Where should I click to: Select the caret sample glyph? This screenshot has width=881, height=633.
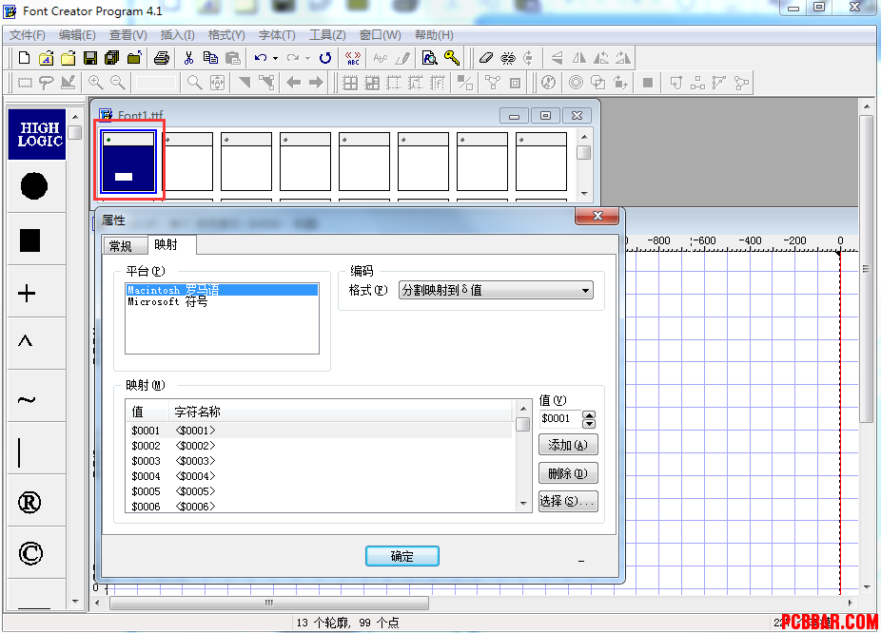click(x=26, y=340)
